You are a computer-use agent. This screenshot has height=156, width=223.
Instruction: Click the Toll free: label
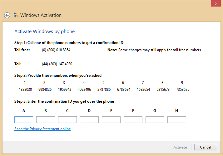pyautogui.click(x=22, y=50)
